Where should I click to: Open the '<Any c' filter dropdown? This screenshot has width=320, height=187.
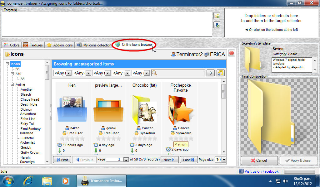[x=82, y=73]
